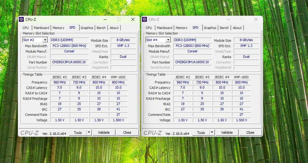Click the 560 MHz frequency cell in left window
308x163 pixels.
(59, 82)
